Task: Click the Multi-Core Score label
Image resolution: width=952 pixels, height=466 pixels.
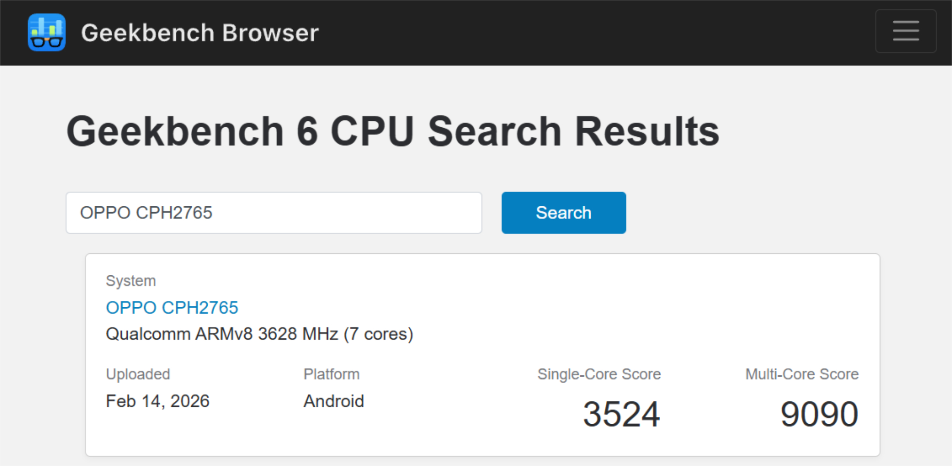Action: point(802,374)
